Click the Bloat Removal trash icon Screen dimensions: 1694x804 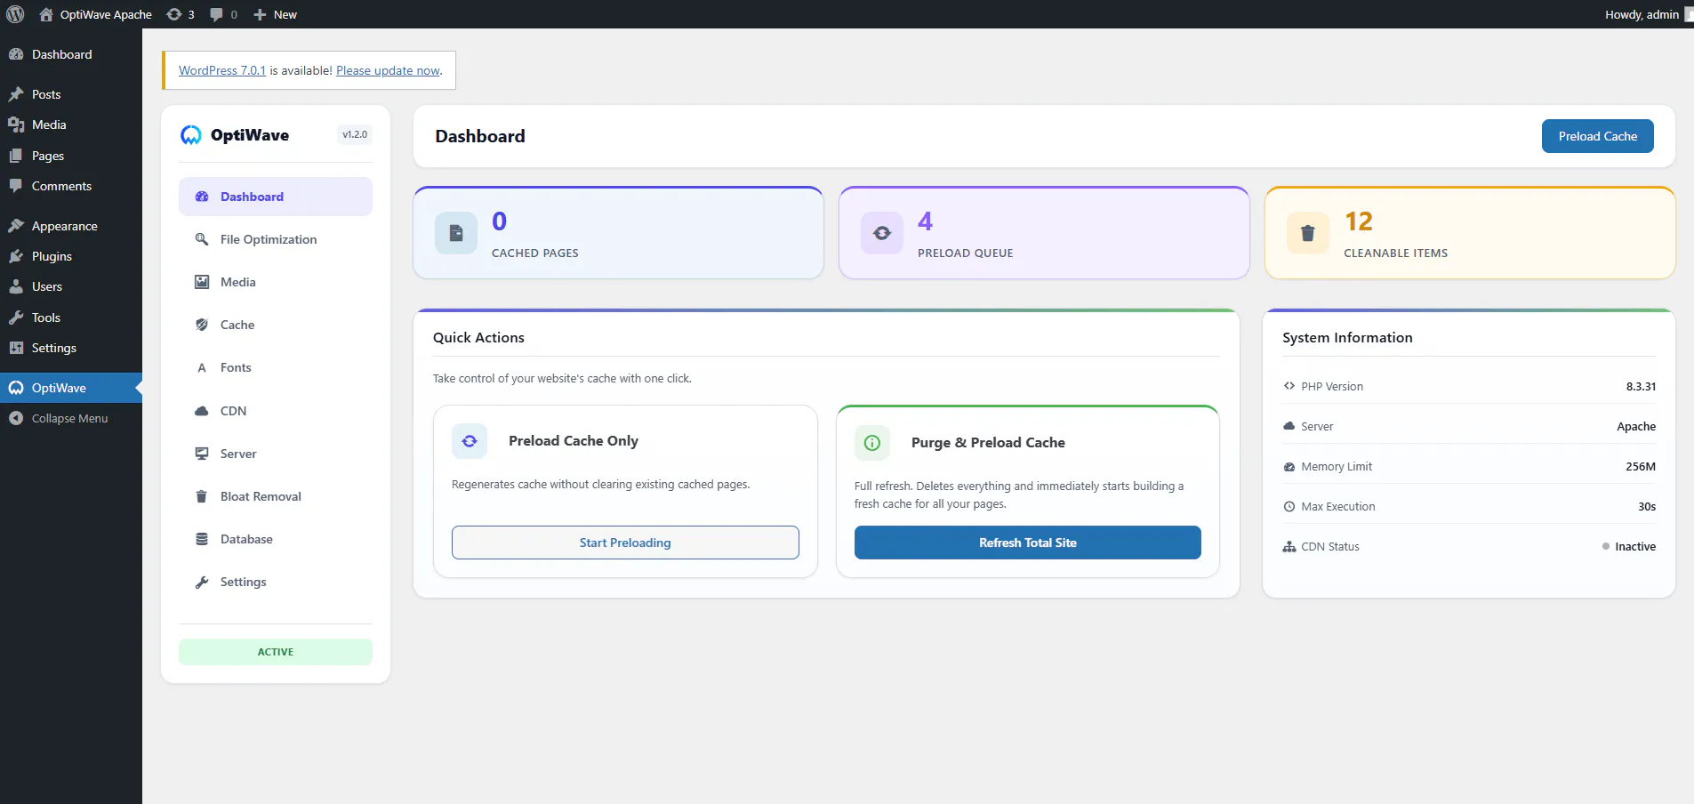(x=202, y=496)
